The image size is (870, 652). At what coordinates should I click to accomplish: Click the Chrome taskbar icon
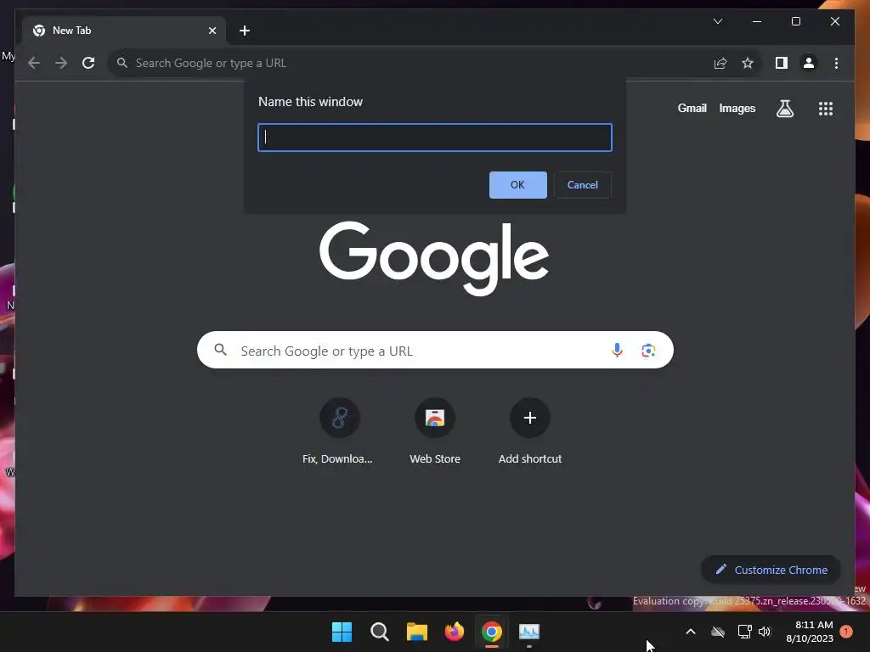tap(492, 632)
